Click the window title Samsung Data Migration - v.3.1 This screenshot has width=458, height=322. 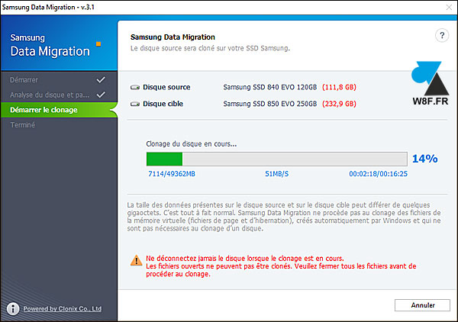(48, 7)
